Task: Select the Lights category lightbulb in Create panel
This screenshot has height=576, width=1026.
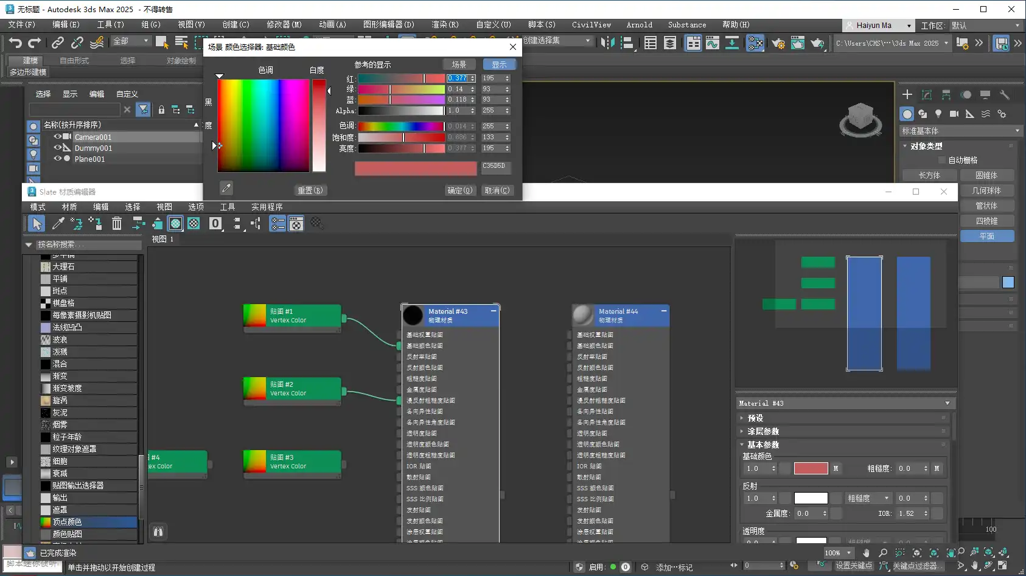Action: [x=938, y=114]
